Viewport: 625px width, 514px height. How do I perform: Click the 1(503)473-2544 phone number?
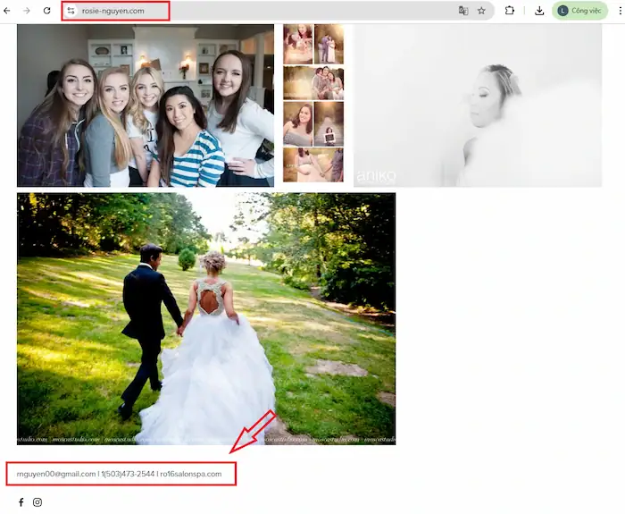coord(128,474)
